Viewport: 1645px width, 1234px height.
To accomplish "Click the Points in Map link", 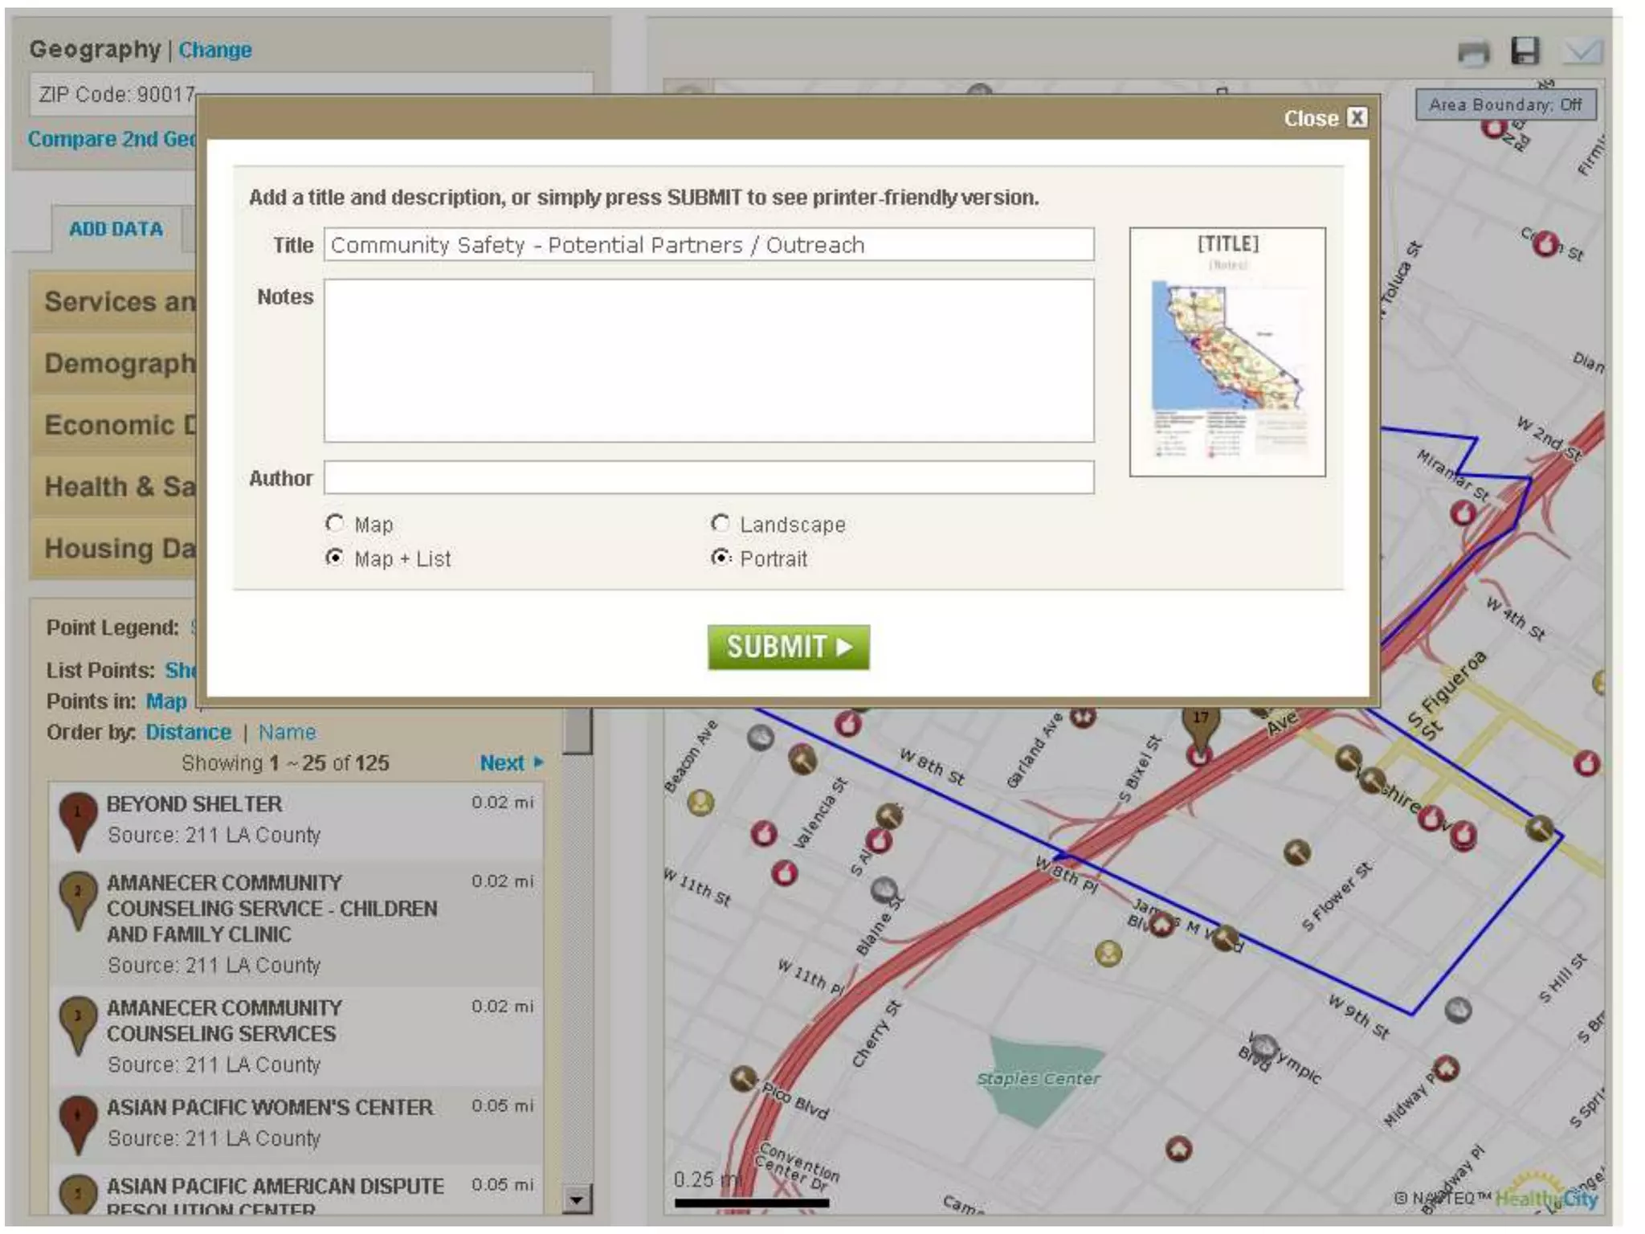I will tap(166, 701).
